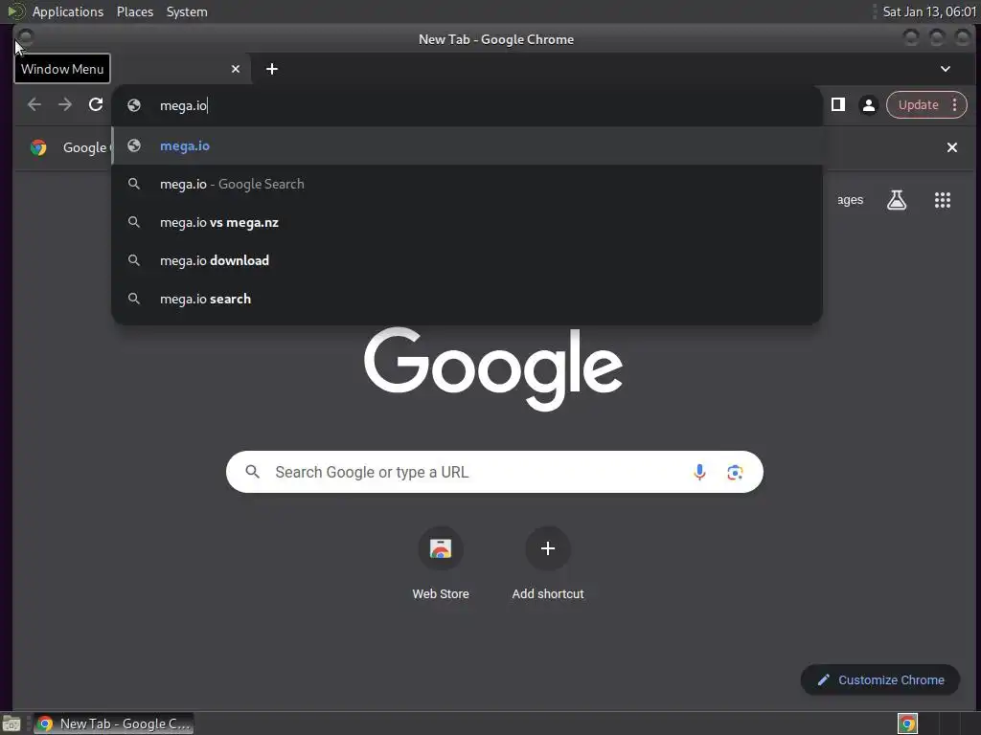The height and width of the screenshot is (735, 981).
Task: Open Chrome menu three-dots icon
Action: point(955,105)
